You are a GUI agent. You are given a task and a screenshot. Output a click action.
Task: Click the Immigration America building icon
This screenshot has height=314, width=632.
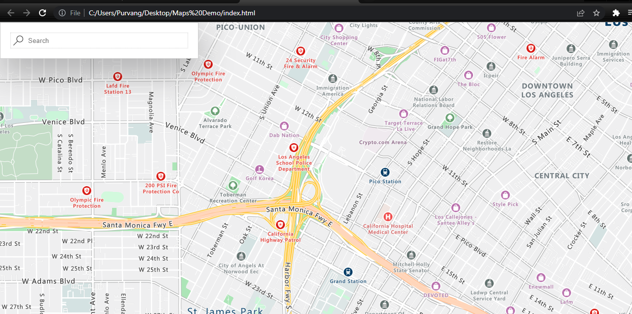point(333,78)
